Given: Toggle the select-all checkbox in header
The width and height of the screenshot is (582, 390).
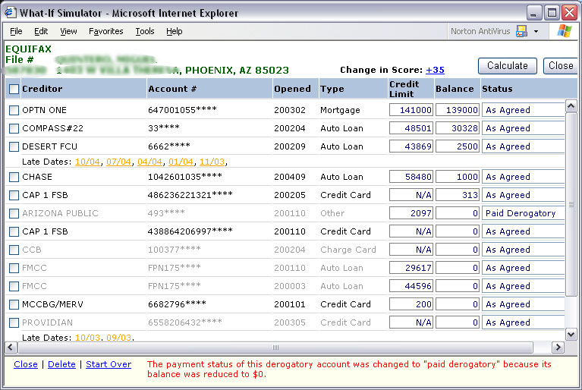Looking at the screenshot, I should [x=14, y=89].
